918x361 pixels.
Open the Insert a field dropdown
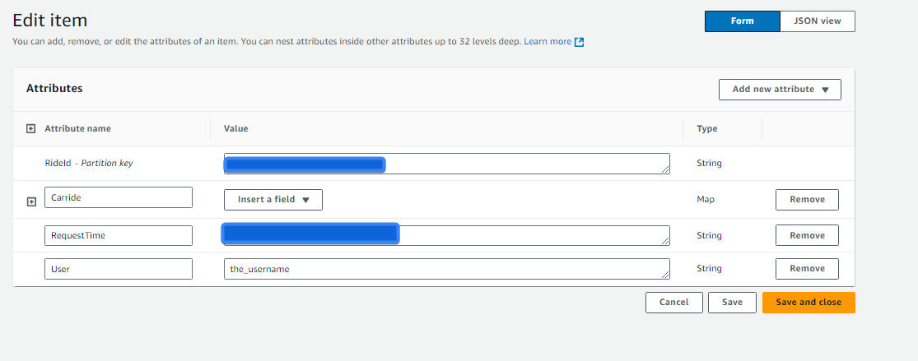pos(273,200)
